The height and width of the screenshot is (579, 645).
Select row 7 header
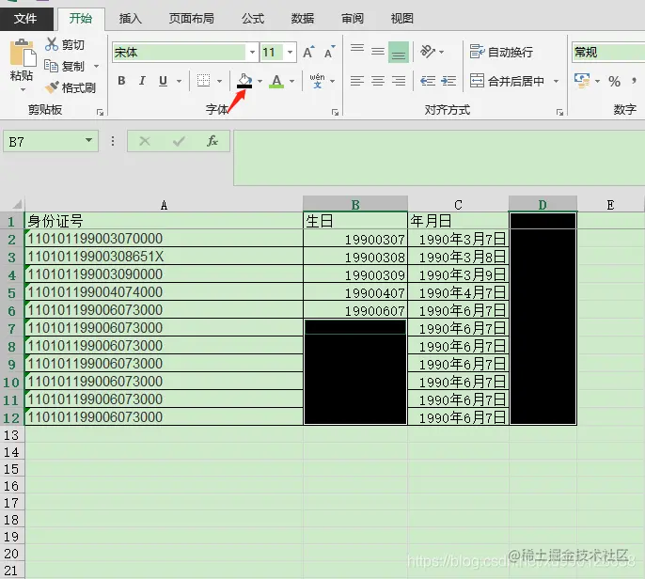pyautogui.click(x=12, y=328)
